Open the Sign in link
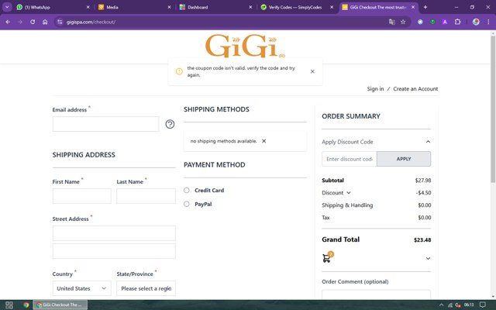Image resolution: width=496 pixels, height=310 pixels. 375,89
